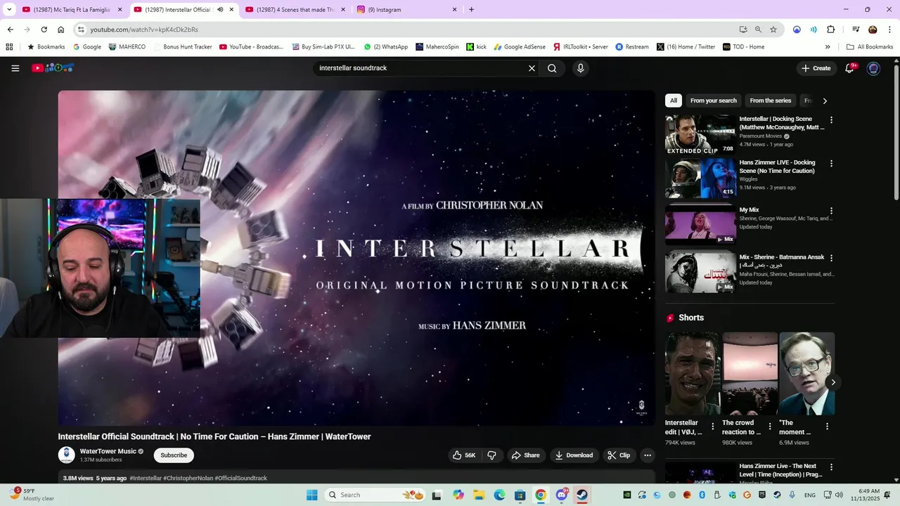The width and height of the screenshot is (900, 506).
Task: Open YouTube account avatar menu
Action: pyautogui.click(x=873, y=68)
